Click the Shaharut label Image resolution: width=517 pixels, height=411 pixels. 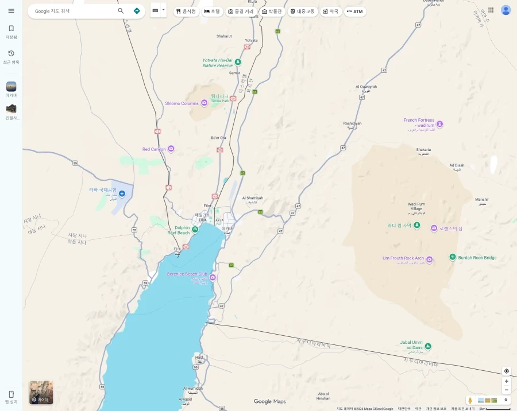click(x=224, y=36)
